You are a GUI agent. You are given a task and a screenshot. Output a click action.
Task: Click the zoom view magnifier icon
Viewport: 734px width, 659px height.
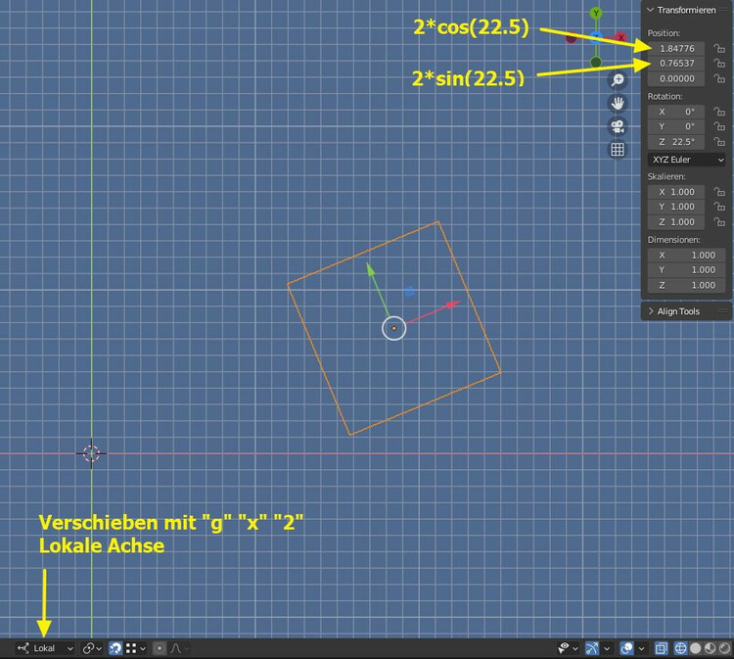coord(618,80)
